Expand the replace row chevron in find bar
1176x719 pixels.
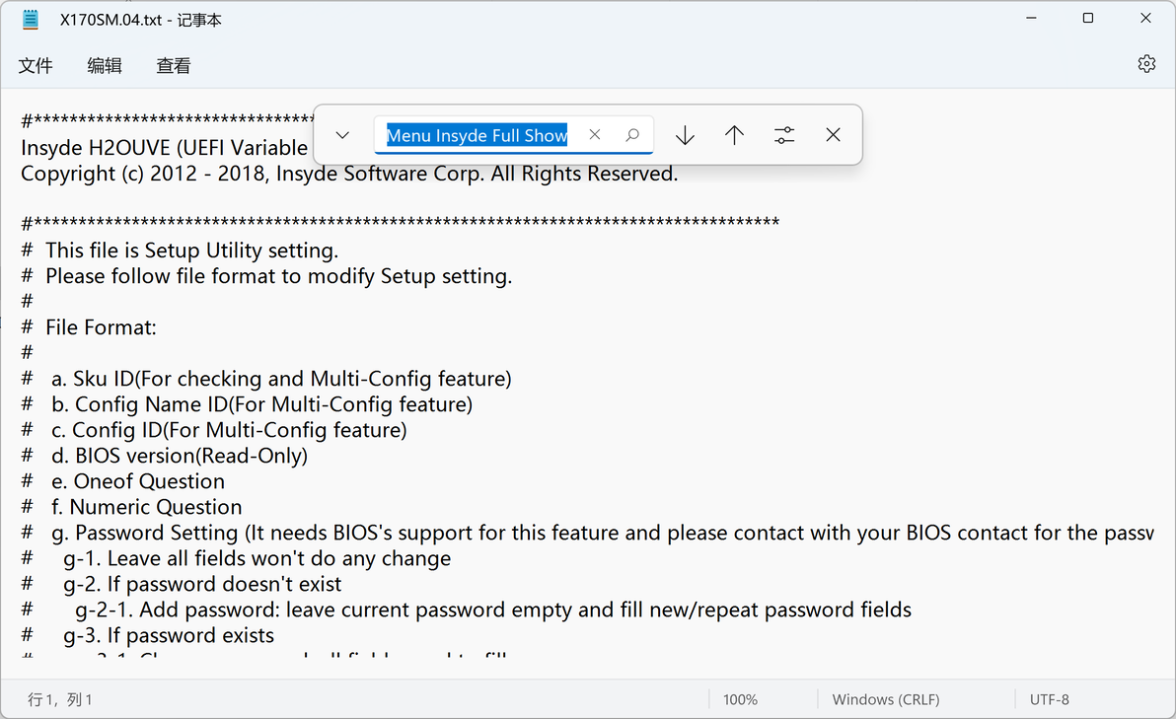coord(342,135)
